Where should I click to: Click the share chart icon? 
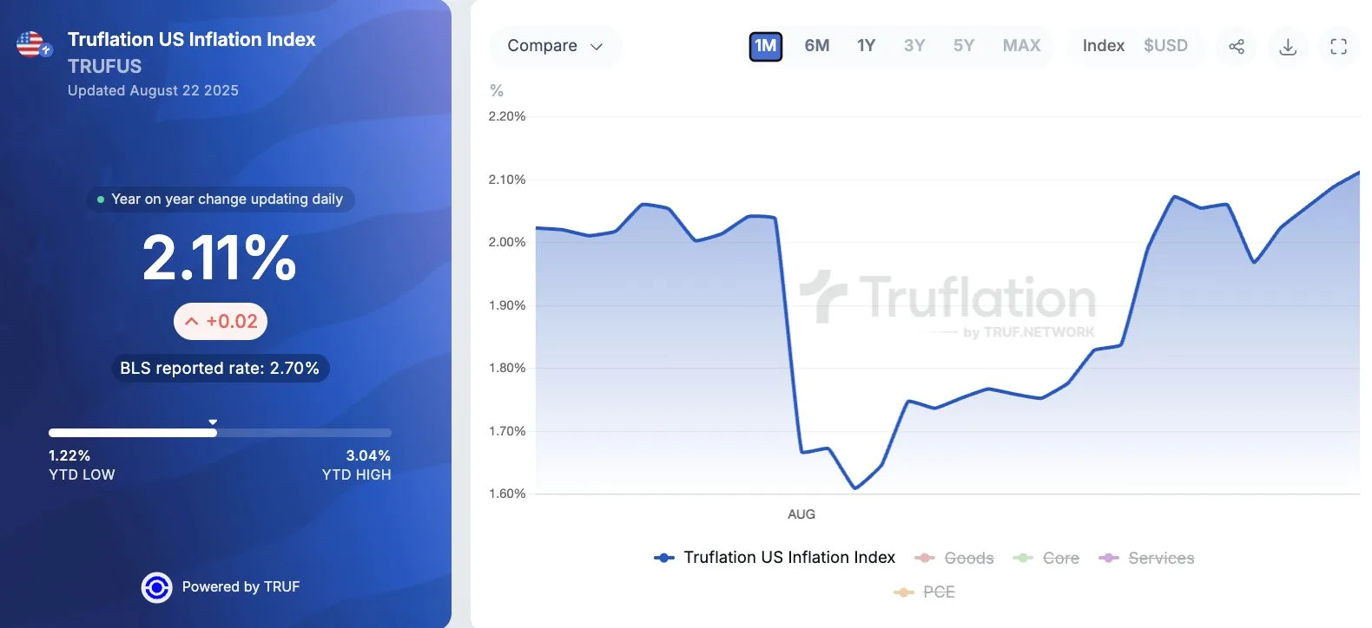[x=1237, y=46]
